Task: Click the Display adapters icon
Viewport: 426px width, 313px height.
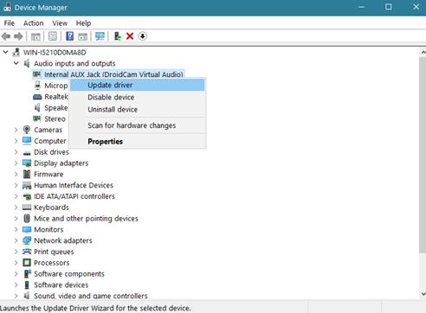Action: click(27, 163)
